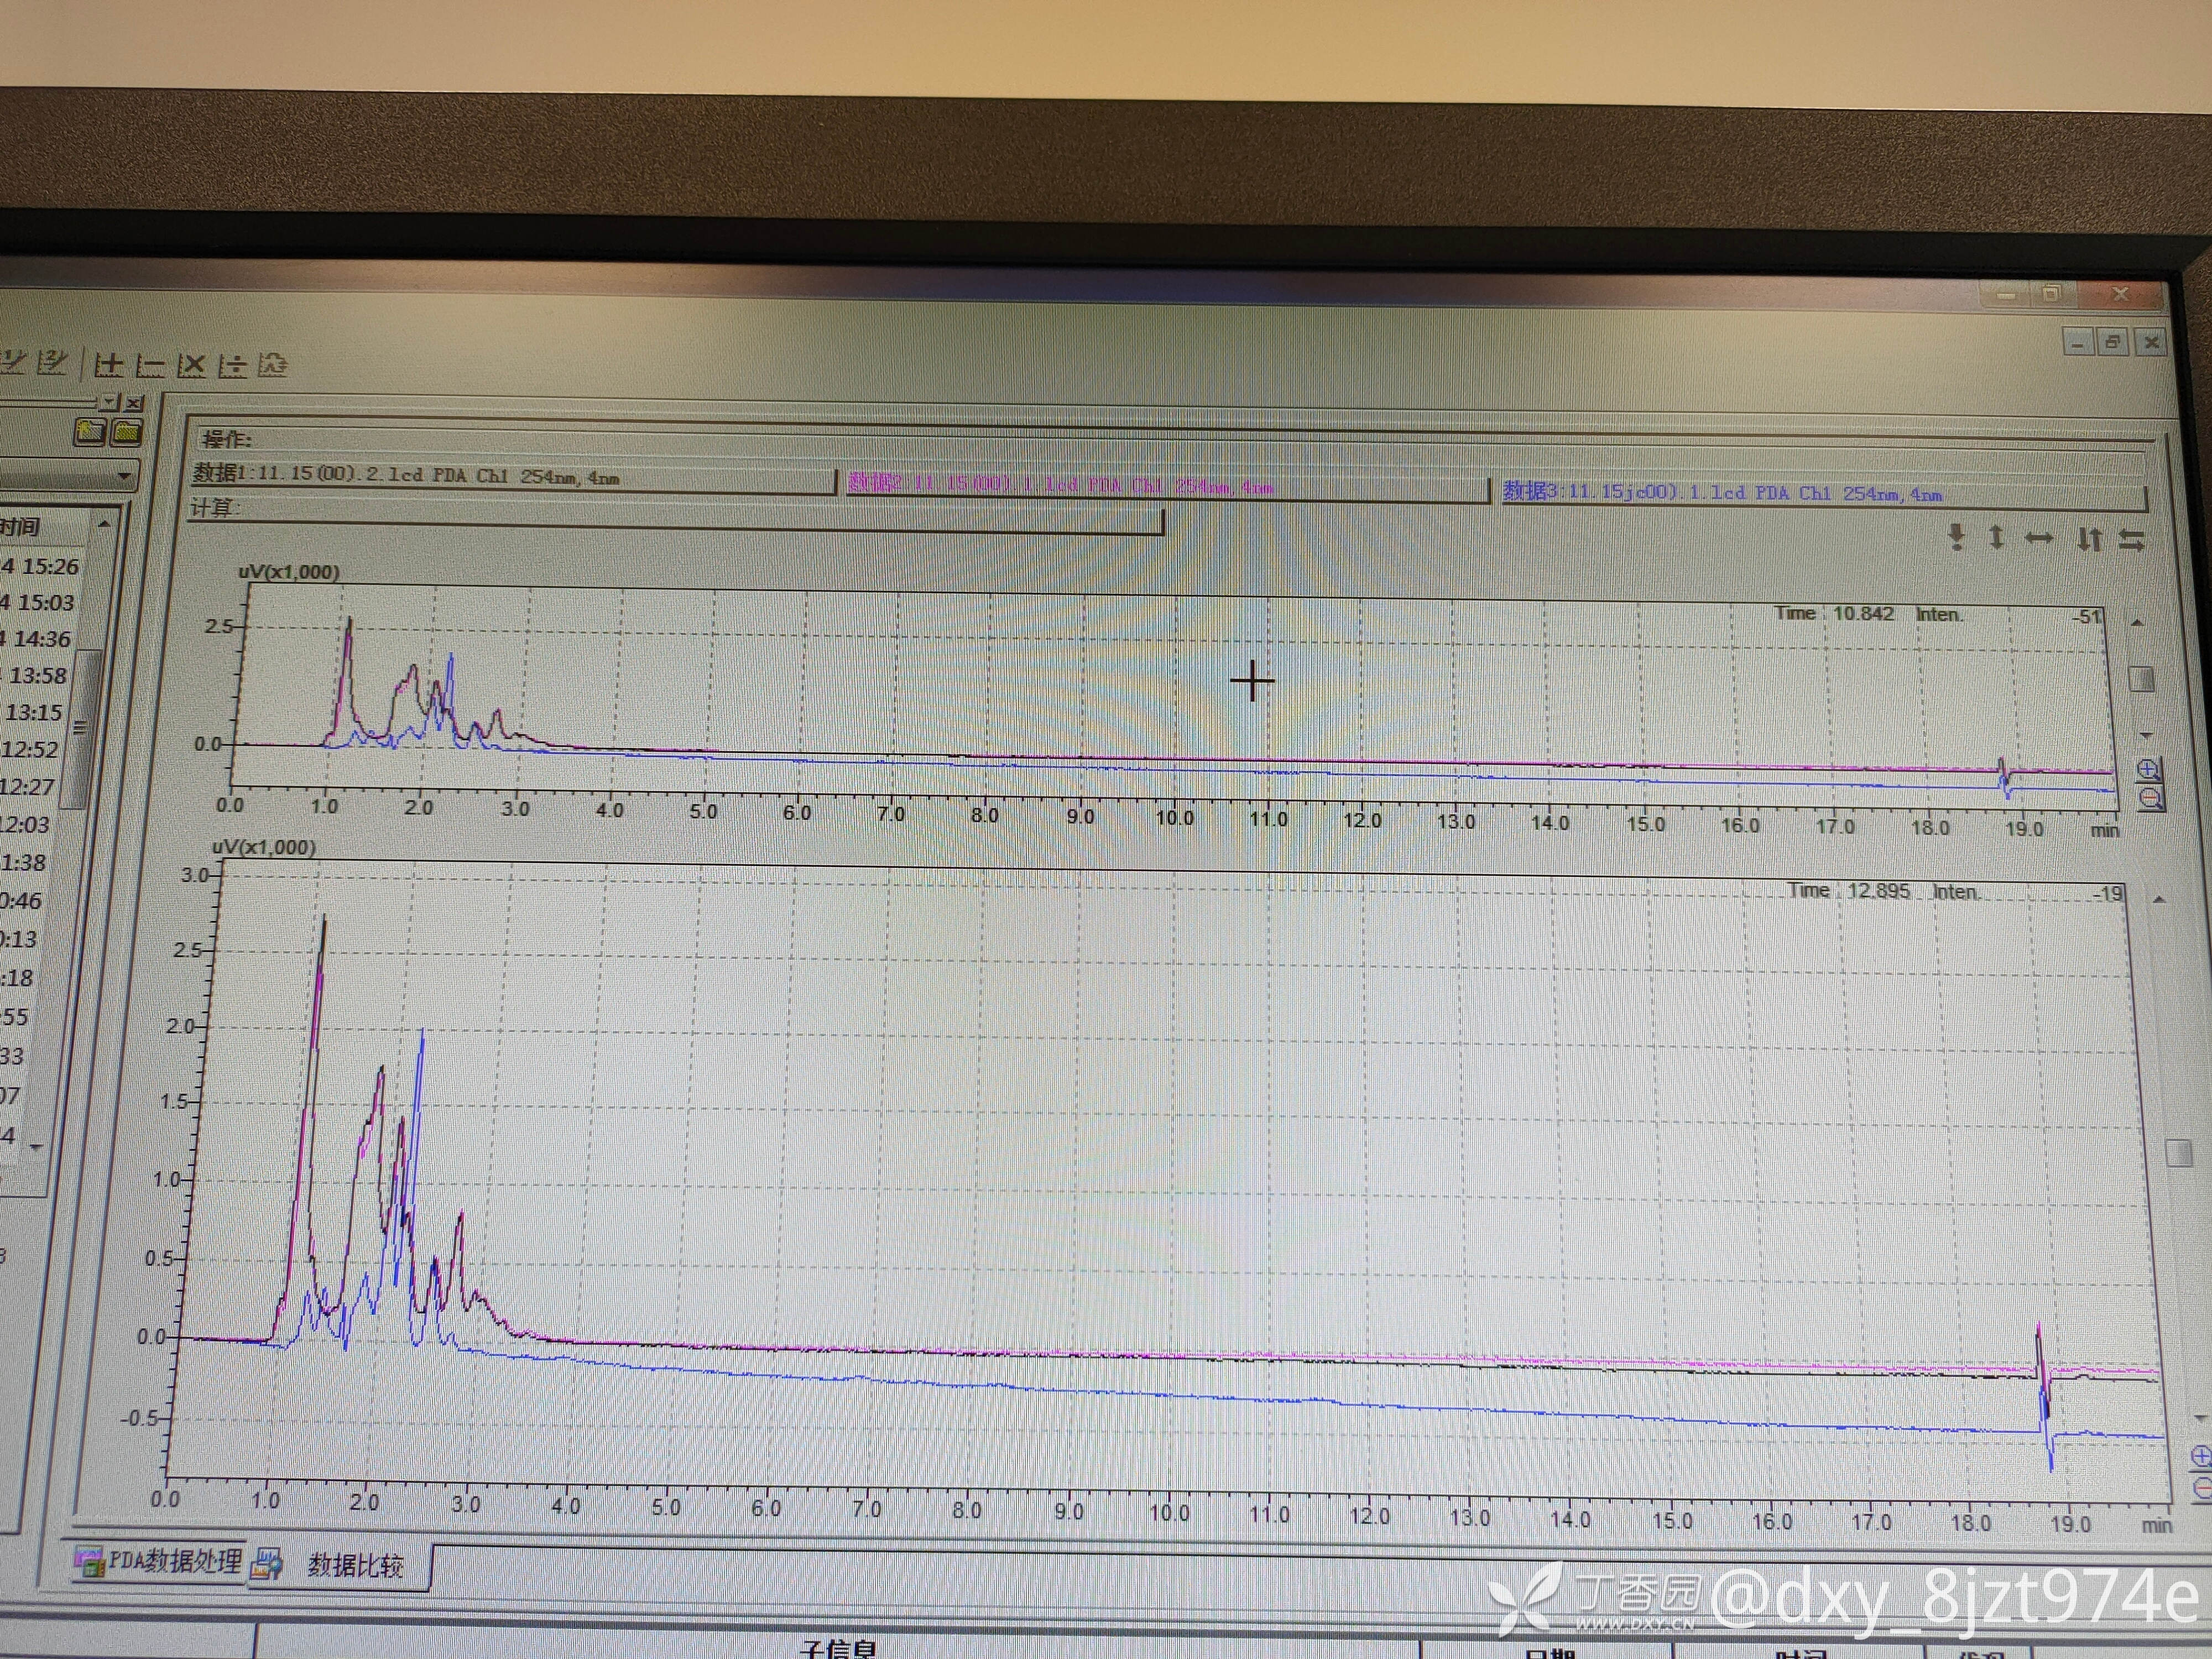Click the lower chart's vertical scrollbar thumb
Viewport: 2212px width, 1659px height.
[x=2178, y=1152]
